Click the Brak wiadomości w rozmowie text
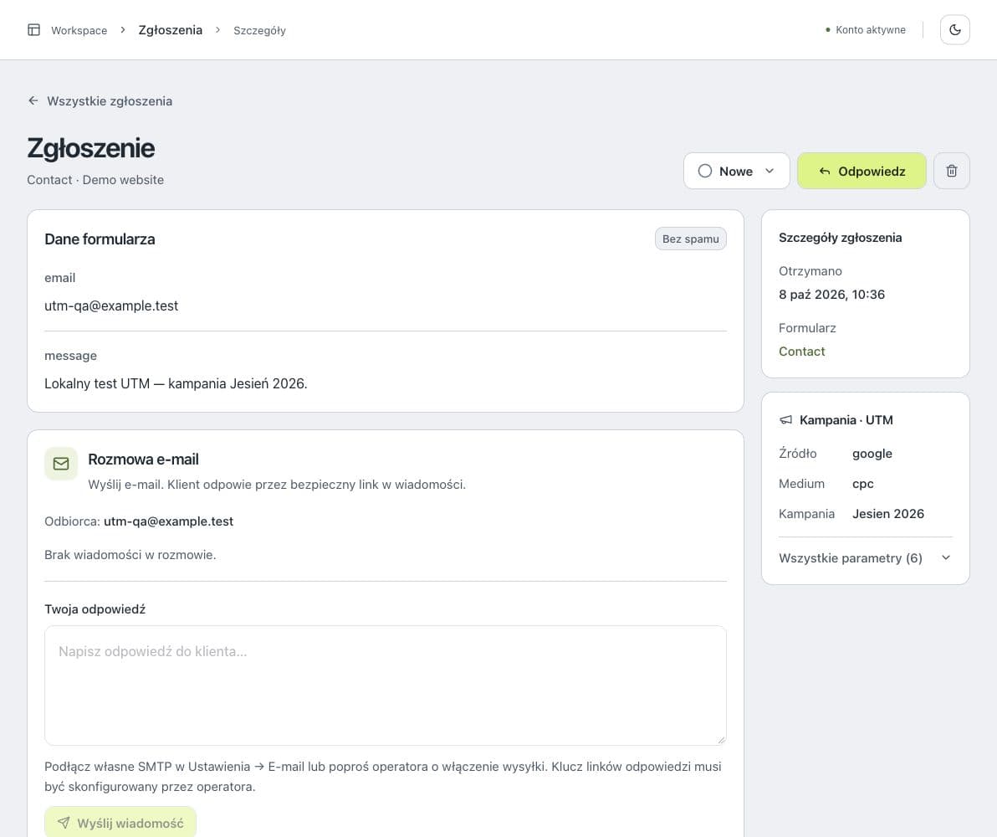 (x=130, y=555)
